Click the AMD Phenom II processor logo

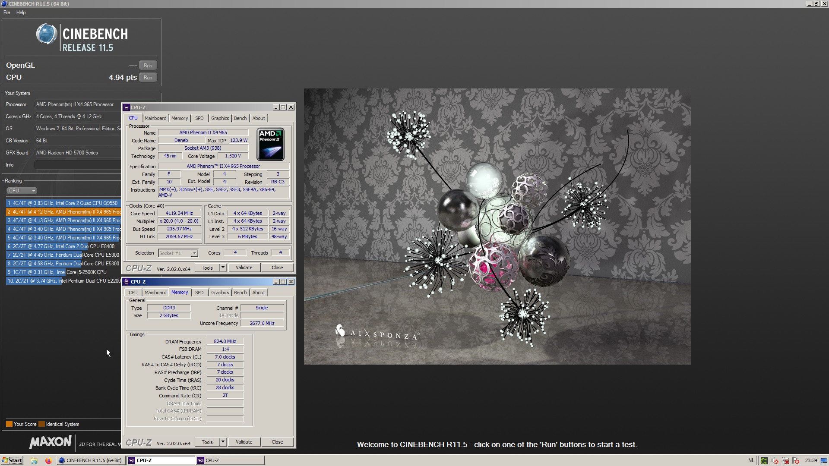270,144
